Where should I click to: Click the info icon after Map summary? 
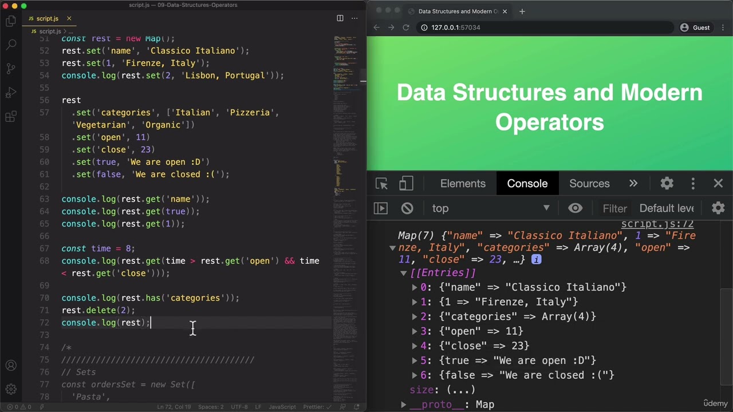tap(536, 260)
